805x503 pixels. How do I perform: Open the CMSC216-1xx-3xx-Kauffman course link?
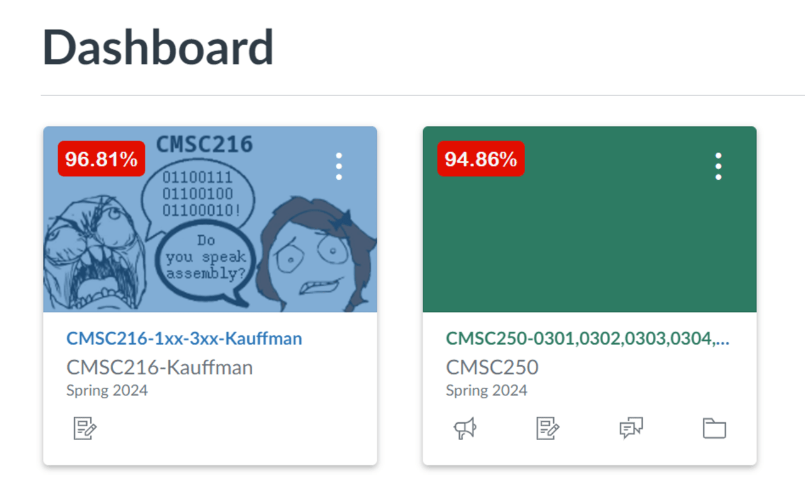184,338
